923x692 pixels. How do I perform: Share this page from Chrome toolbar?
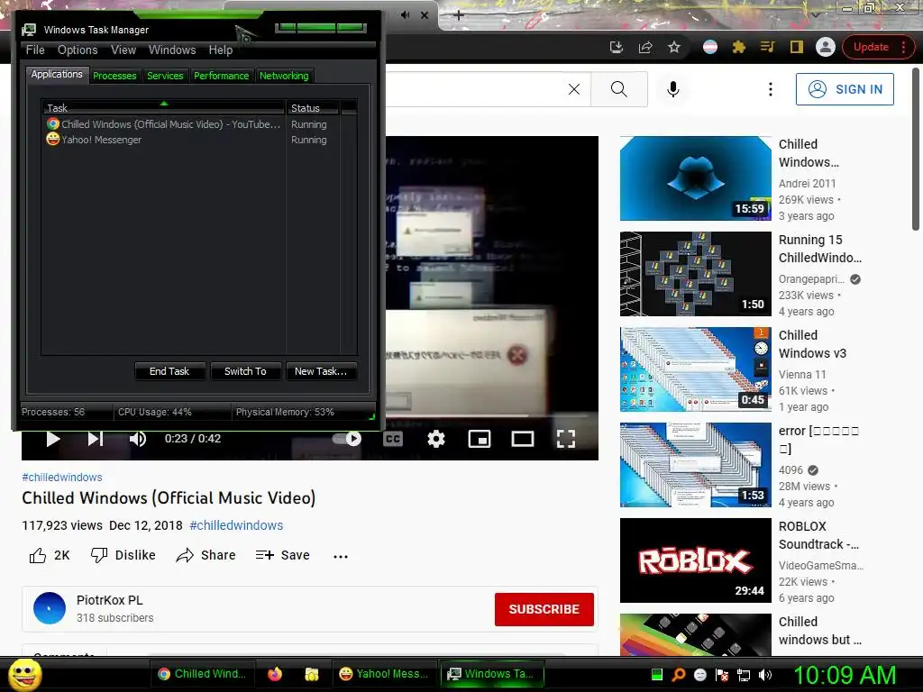(645, 47)
